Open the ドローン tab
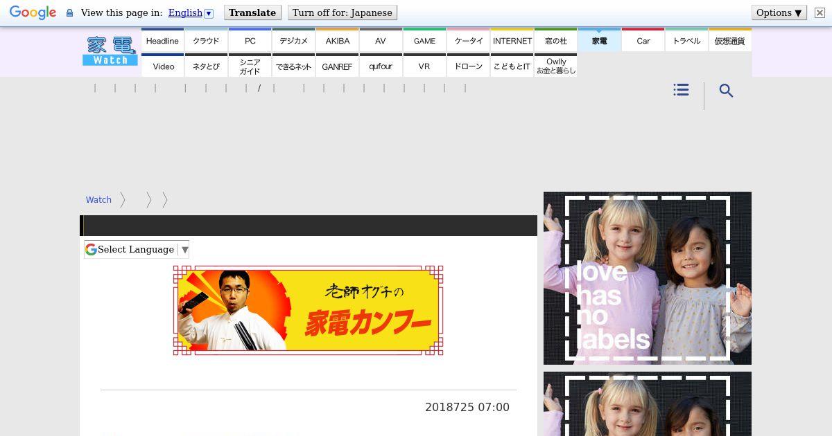This screenshot has width=832, height=436. coord(468,66)
